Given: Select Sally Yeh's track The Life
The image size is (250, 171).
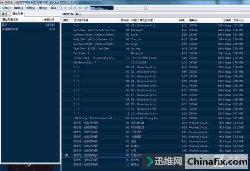Looking at the screenshot, I should [x=155, y=39].
